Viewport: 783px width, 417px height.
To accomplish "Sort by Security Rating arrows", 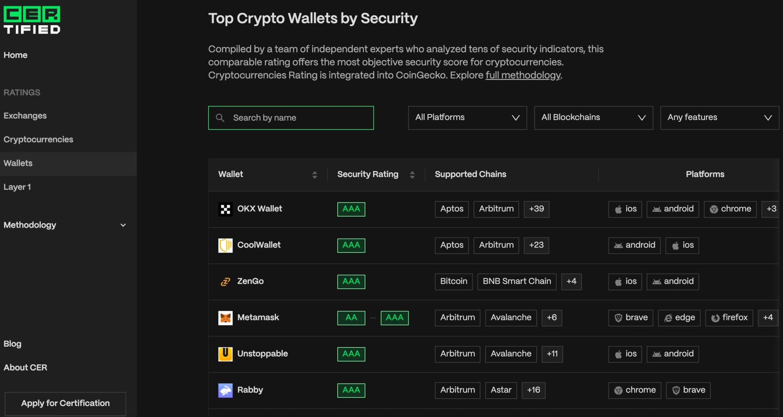I will (412, 175).
